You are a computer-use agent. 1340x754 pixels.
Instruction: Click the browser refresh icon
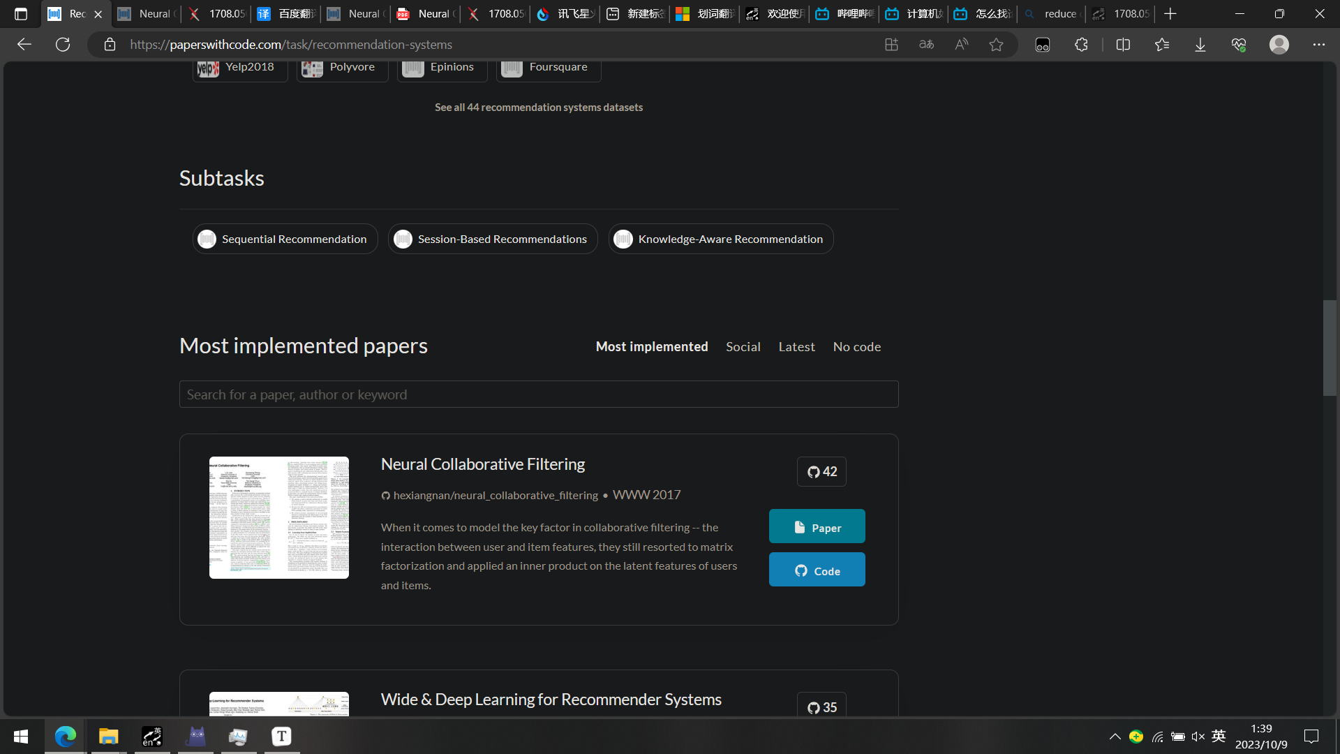(63, 45)
